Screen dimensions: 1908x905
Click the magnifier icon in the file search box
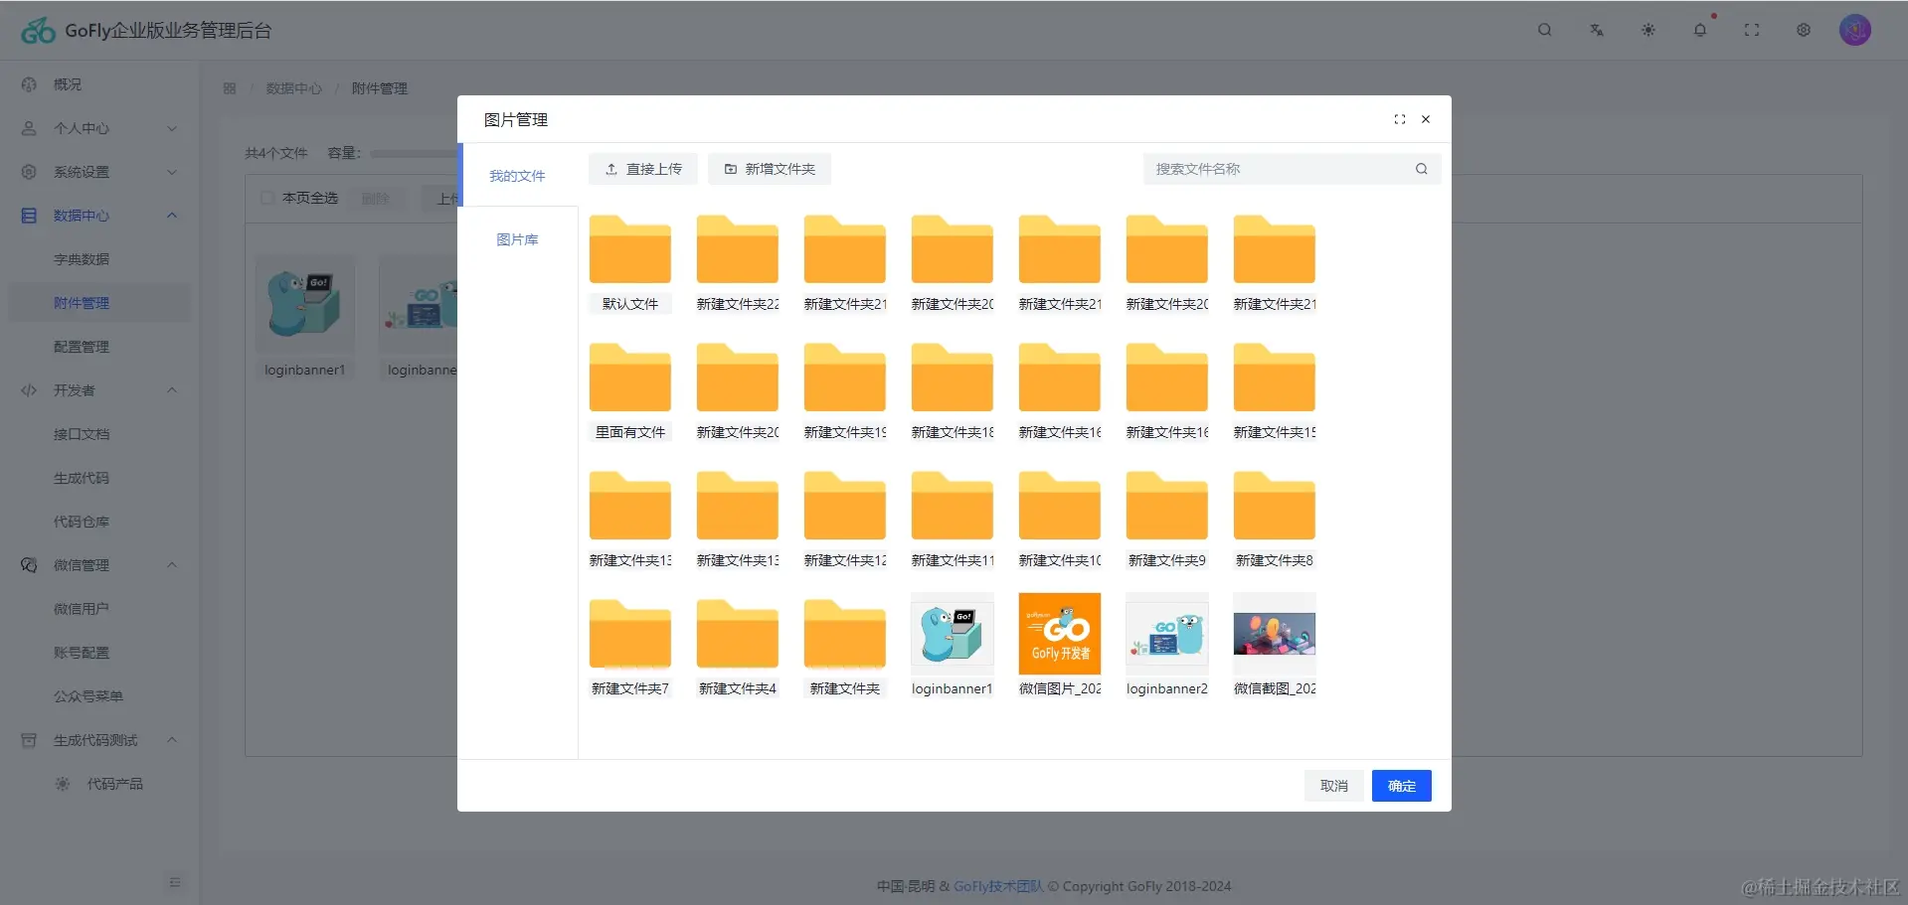pos(1422,169)
